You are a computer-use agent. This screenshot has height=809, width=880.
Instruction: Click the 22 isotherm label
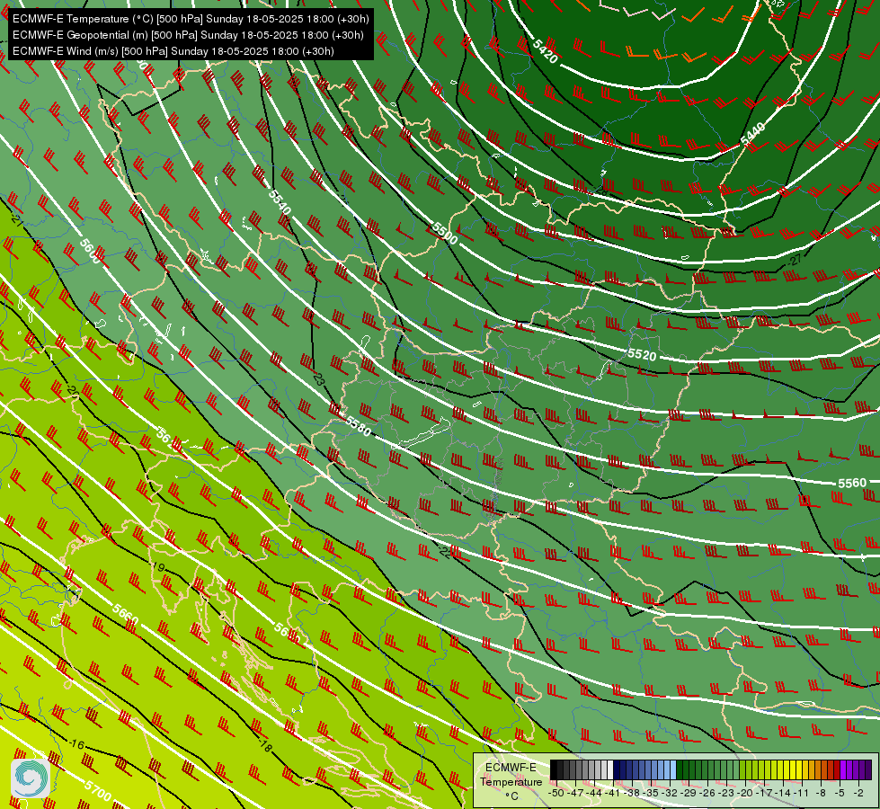[x=444, y=552]
